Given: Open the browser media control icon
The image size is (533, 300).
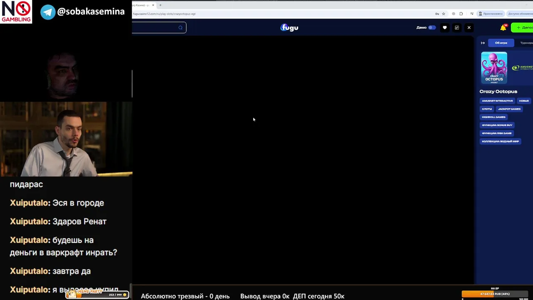Looking at the screenshot, I should tap(471, 14).
